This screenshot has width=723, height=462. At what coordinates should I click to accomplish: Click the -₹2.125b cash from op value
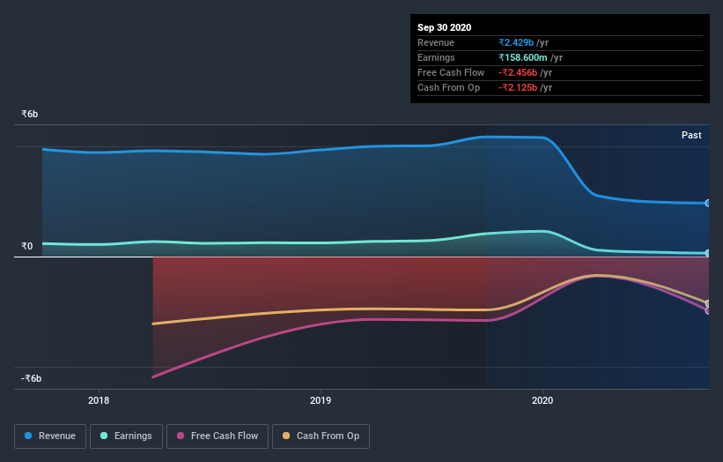[x=518, y=87]
